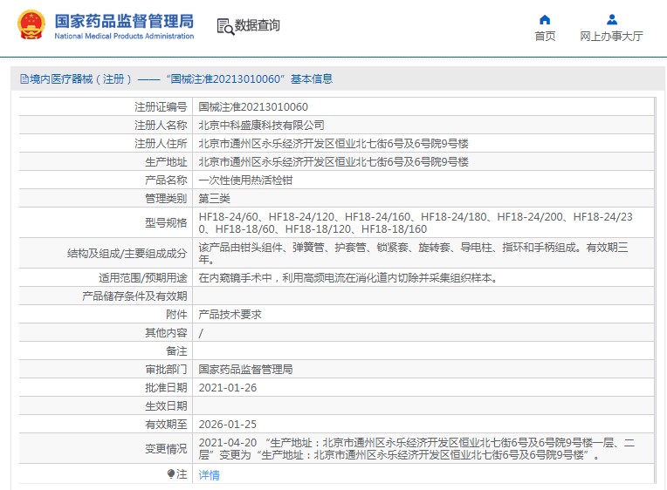This screenshot has height=490, width=667.
Task: Open 首页 home page link
Action: pyautogui.click(x=545, y=36)
